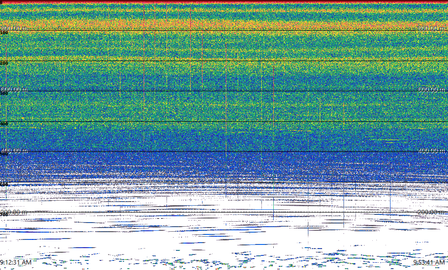Image resolution: width=448 pixels, height=270 pixels.
Task: Click the 400.00 m label adjacent to bold 500
Action: (x=14, y=151)
